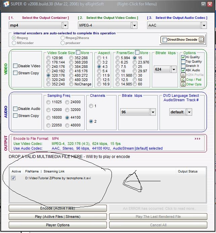Click the Crop / Pad icon button
Viewport: 216px width, 233px height.
click(183, 80)
